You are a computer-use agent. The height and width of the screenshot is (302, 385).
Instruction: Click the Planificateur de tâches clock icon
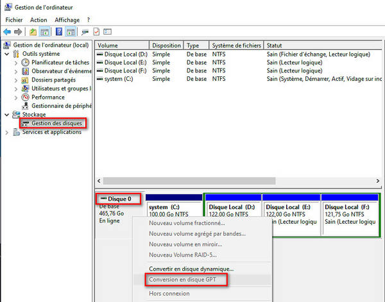pos(26,63)
